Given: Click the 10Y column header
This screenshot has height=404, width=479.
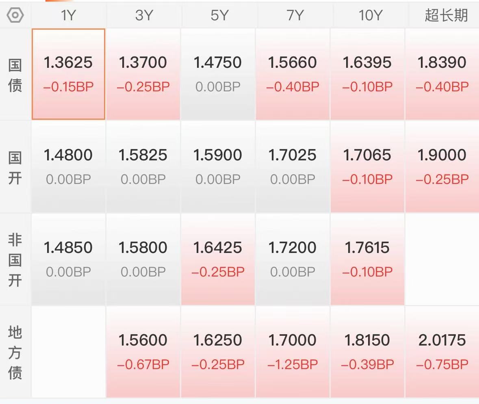Looking at the screenshot, I should [371, 15].
